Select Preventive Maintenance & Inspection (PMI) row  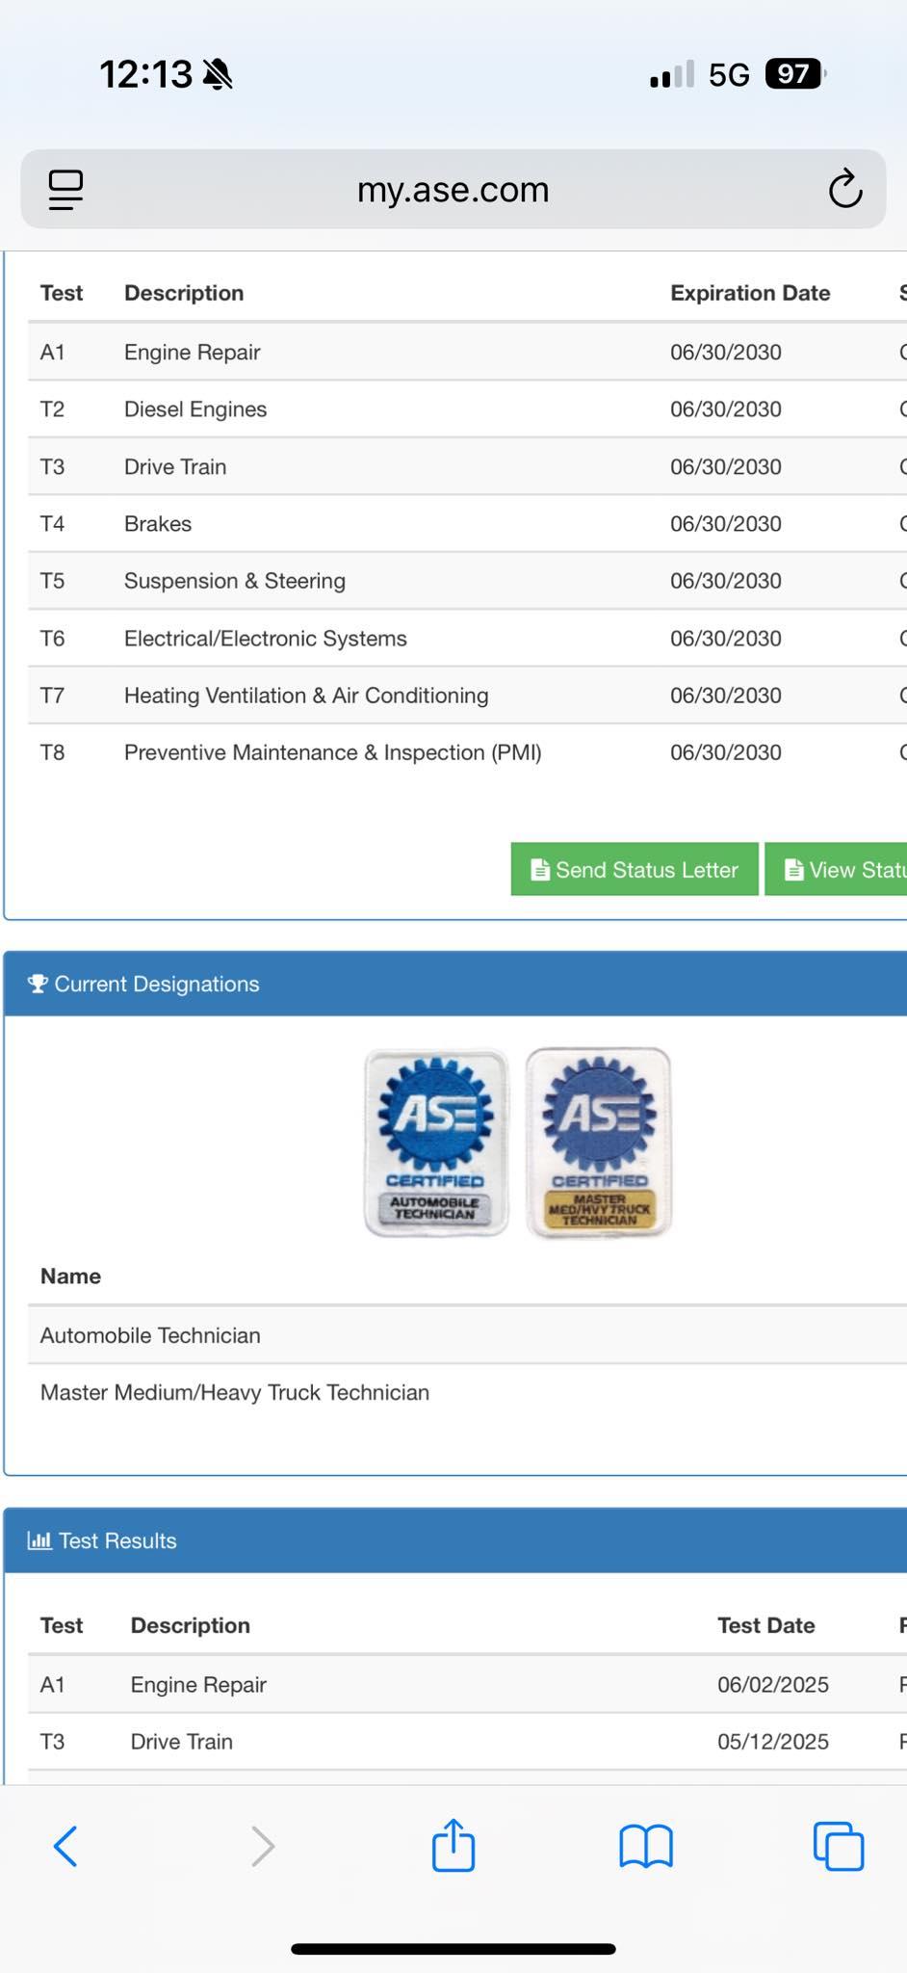(467, 752)
